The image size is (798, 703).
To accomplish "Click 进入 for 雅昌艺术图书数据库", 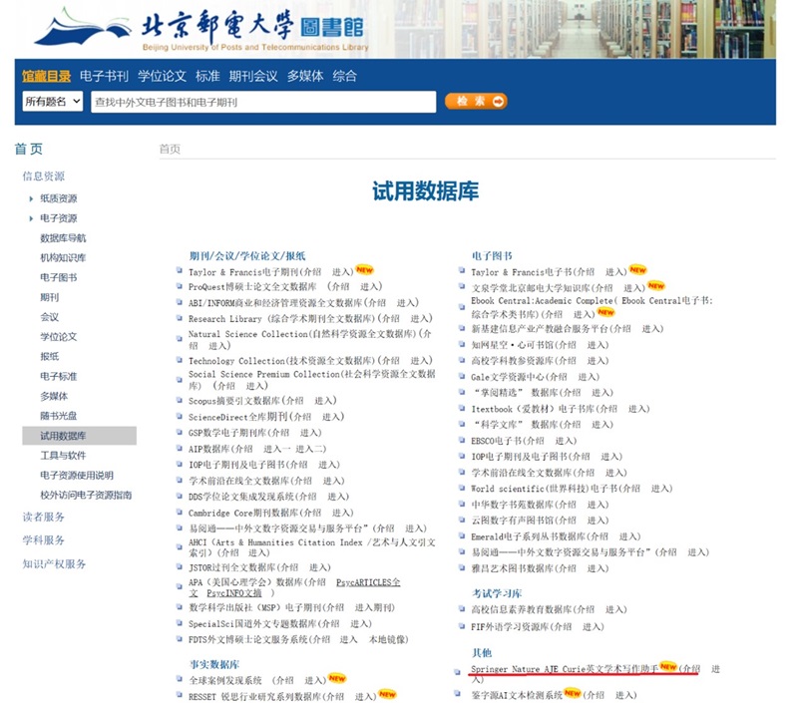I will click(596, 568).
